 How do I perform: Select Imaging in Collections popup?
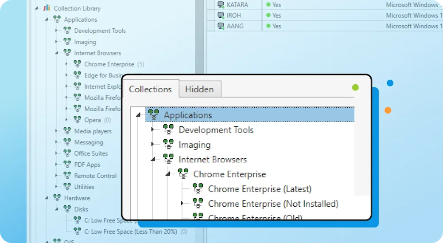click(194, 145)
